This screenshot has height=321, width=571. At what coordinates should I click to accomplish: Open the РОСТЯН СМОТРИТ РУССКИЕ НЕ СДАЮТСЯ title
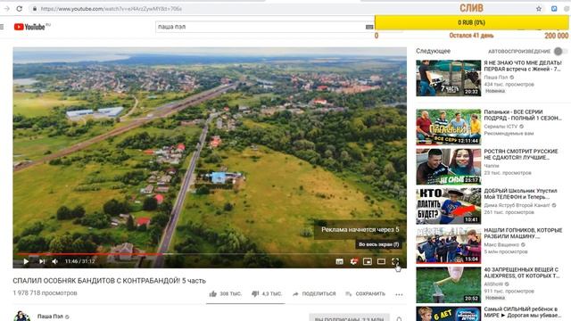click(x=521, y=154)
